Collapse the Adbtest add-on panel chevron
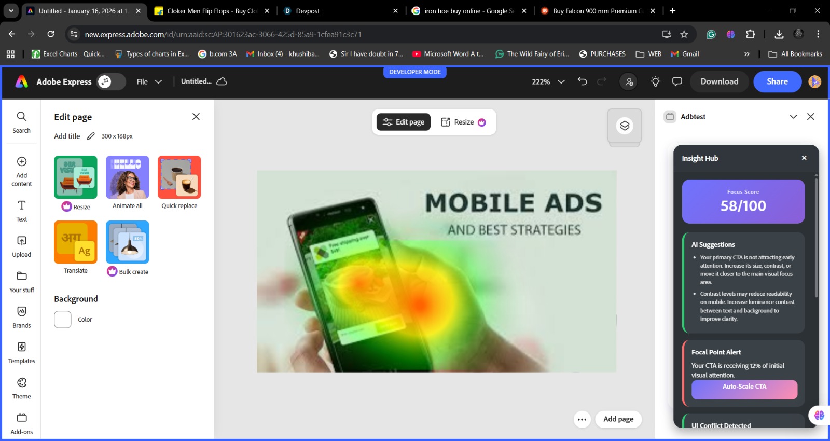The height and width of the screenshot is (441, 830). [x=793, y=117]
